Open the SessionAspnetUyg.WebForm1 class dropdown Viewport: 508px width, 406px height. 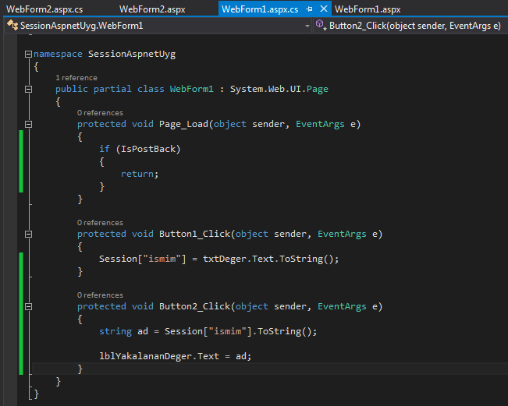307,26
